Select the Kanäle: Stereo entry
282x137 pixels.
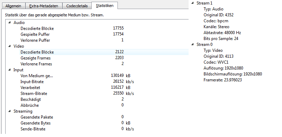pos(216,27)
